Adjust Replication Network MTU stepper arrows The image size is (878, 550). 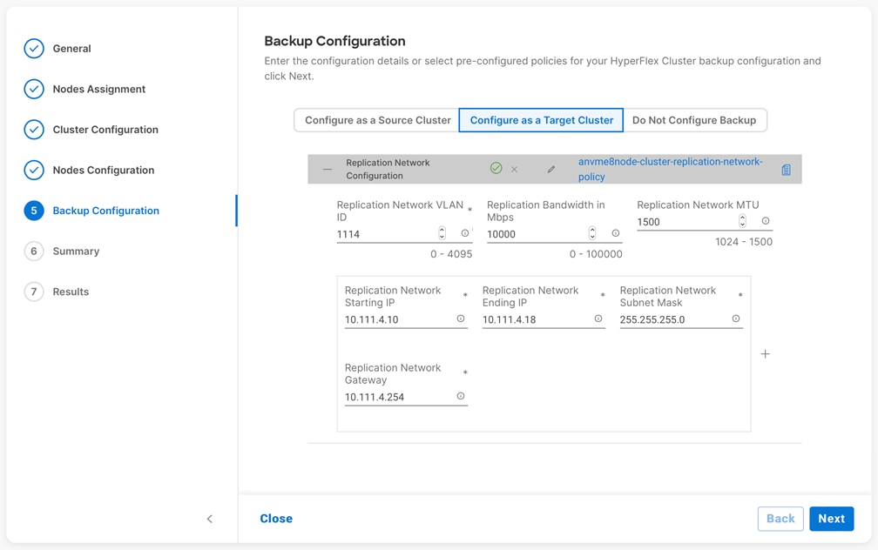pyautogui.click(x=742, y=221)
